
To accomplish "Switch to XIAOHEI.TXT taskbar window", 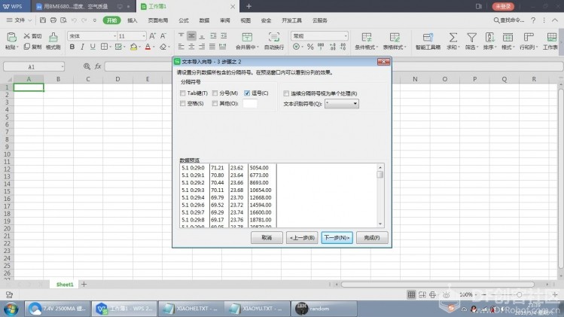I will coord(191,309).
